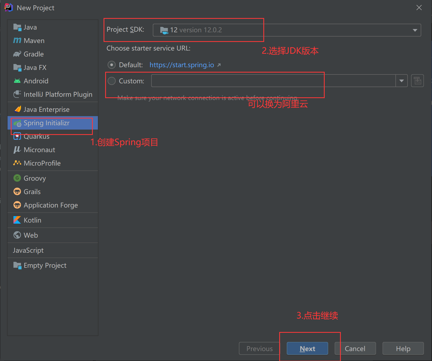The height and width of the screenshot is (361, 432).
Task: Close the New Project dialog
Action: coord(419,8)
